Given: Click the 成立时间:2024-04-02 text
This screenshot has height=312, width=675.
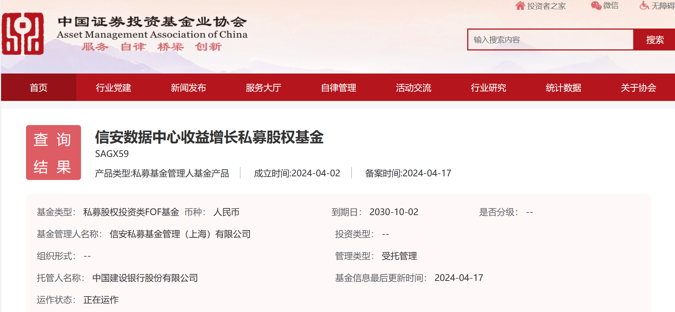Looking at the screenshot, I should click(x=297, y=173).
